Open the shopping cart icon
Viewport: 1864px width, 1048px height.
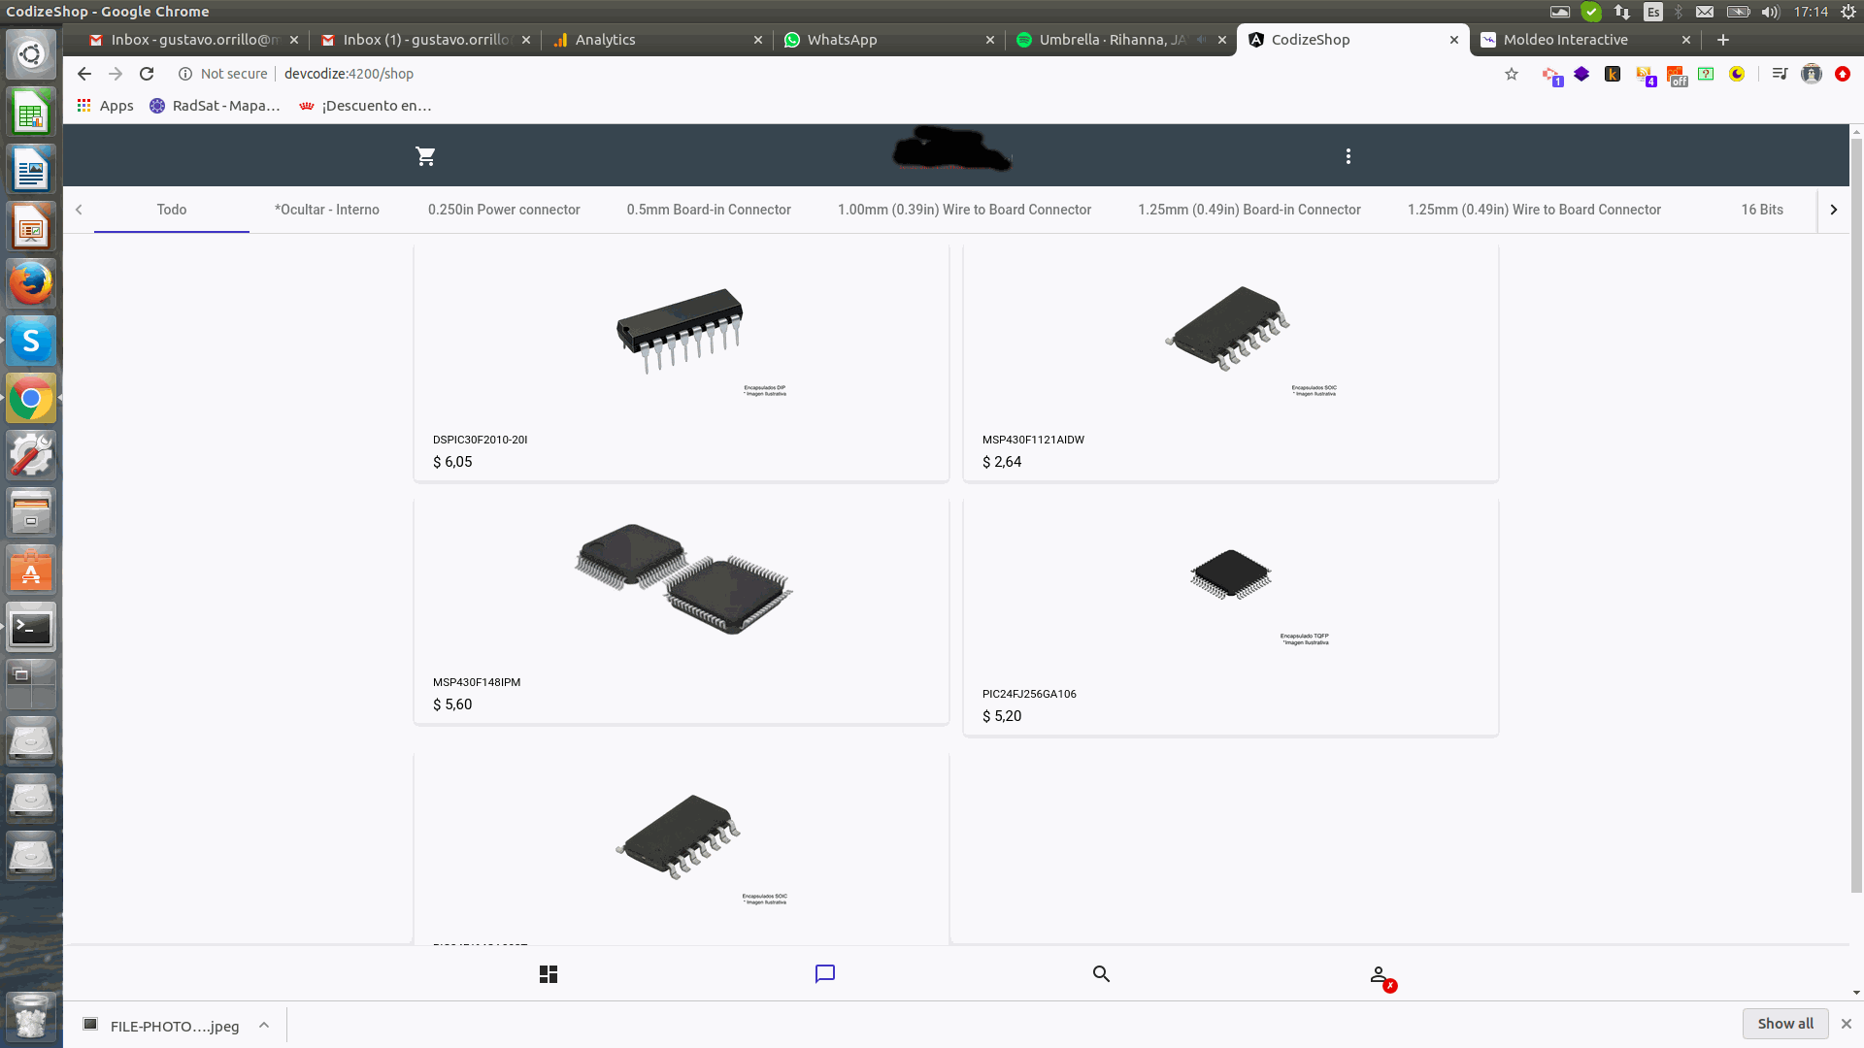(x=425, y=156)
